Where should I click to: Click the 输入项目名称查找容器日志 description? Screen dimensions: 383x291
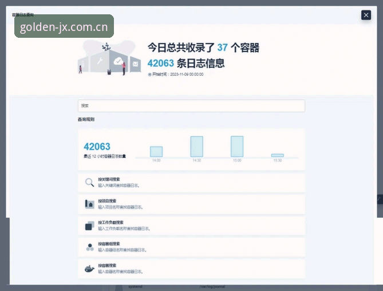(121, 207)
